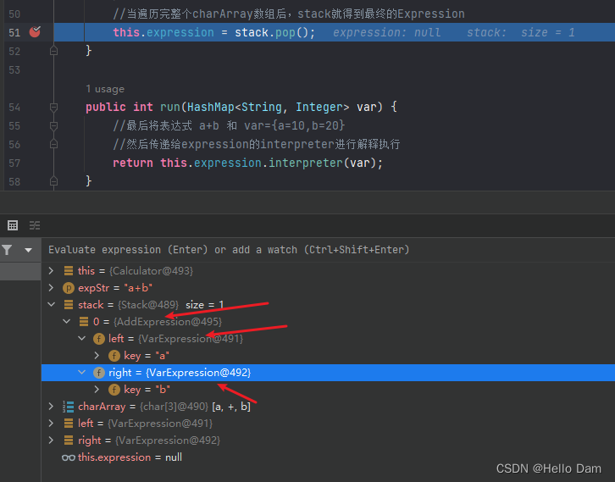Click 'stack.pop()' call on line 51

click(272, 32)
